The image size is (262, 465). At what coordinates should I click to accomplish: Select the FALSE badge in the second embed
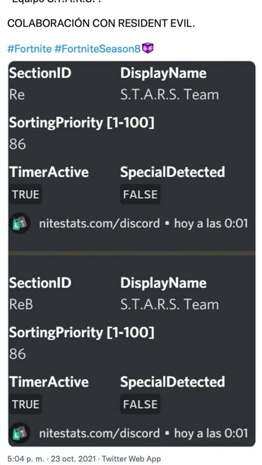tap(140, 404)
